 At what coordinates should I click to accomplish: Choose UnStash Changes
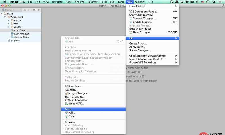coord(93,100)
